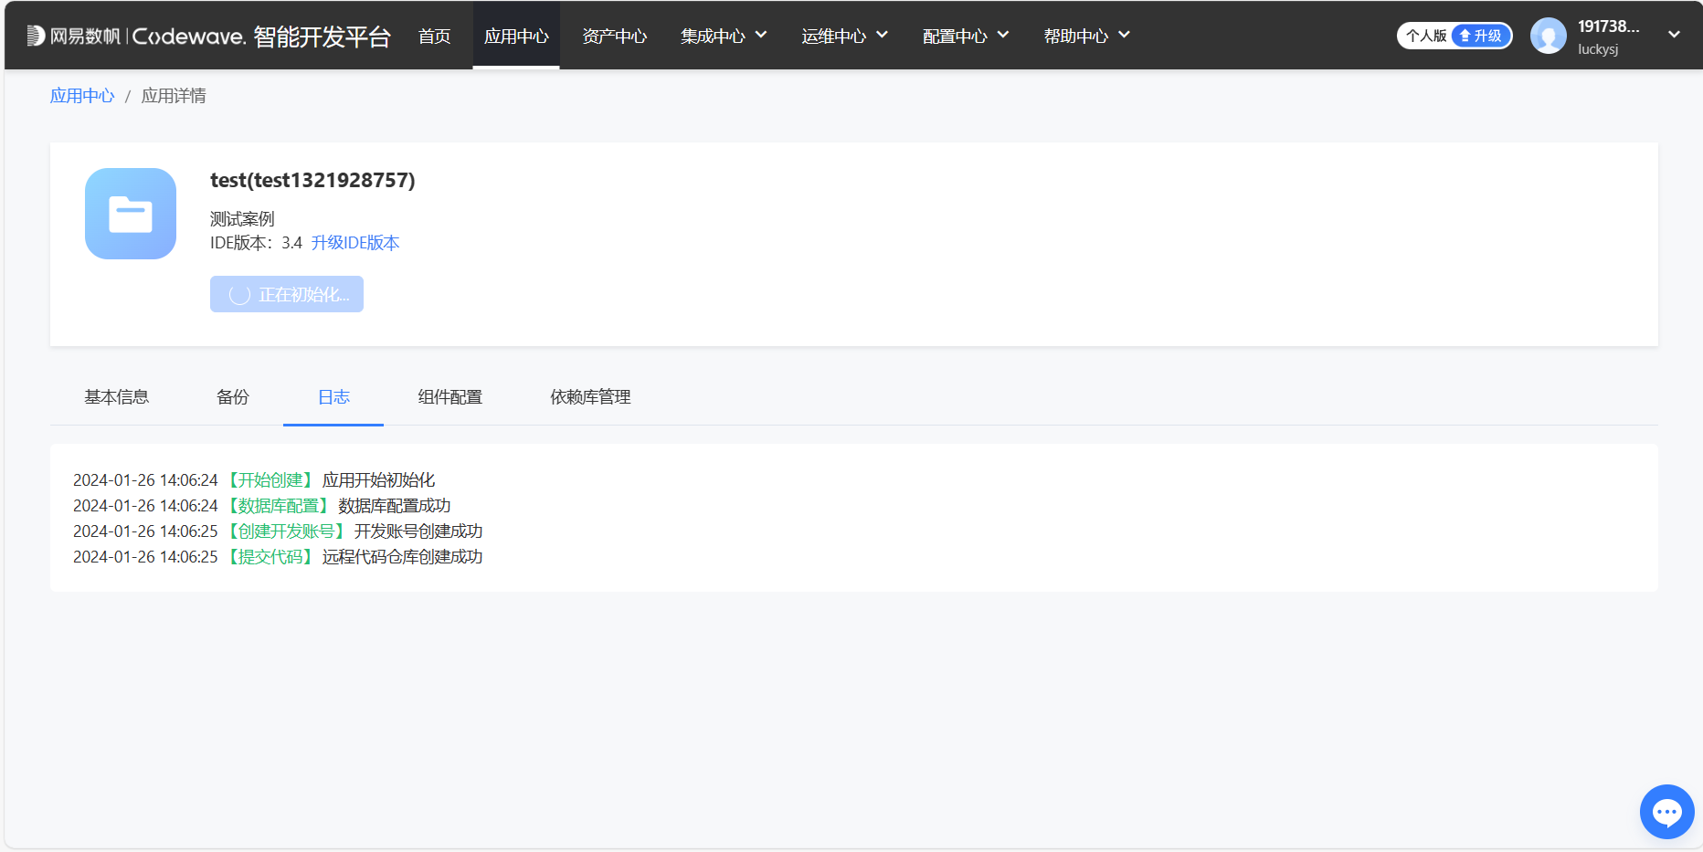Click the 升级IDE版本 link
The height and width of the screenshot is (852, 1703).
point(355,243)
